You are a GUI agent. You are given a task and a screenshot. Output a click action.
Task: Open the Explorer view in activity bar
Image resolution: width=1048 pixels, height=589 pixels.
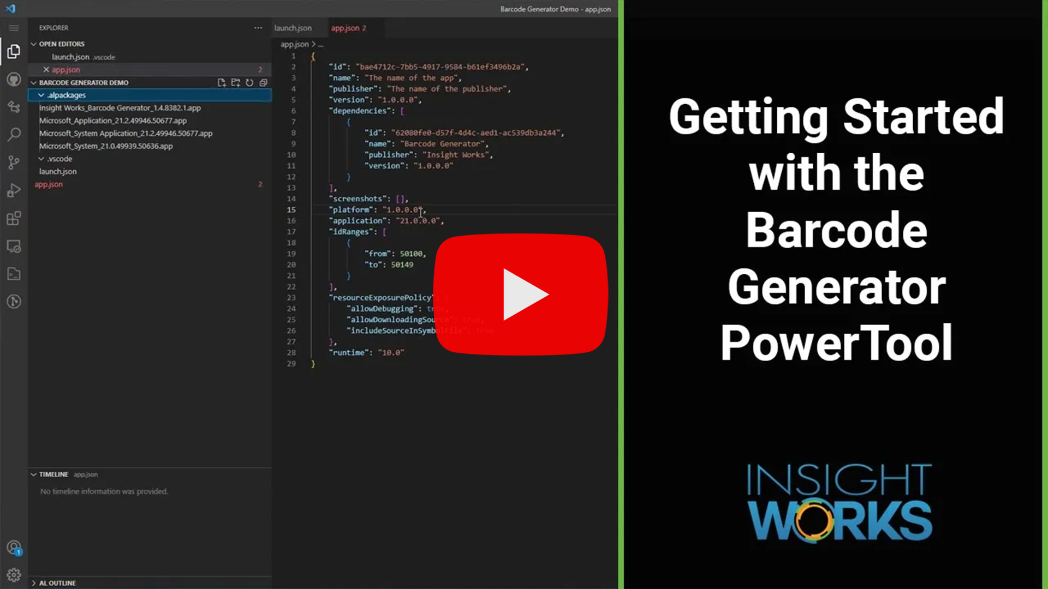pyautogui.click(x=14, y=51)
